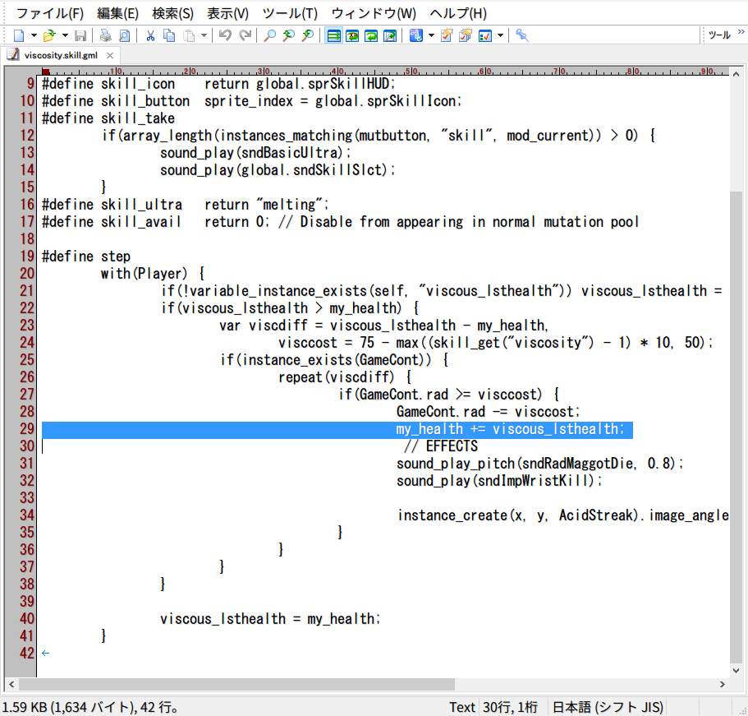The width and height of the screenshot is (748, 716).
Task: Click the New file icon
Action: tap(20, 35)
